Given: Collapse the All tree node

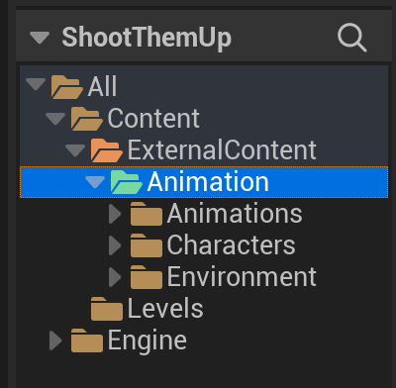Looking at the screenshot, I should [36, 84].
